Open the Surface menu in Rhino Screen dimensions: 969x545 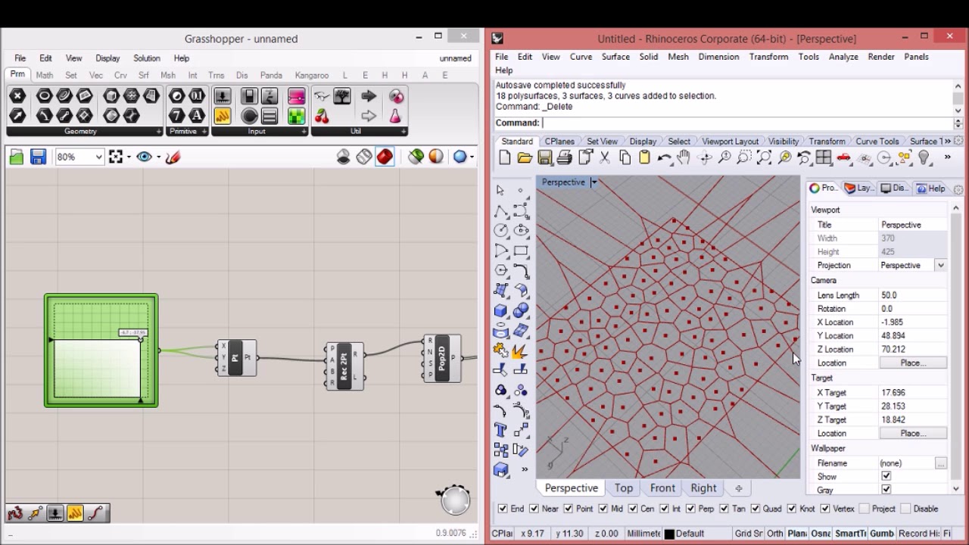click(x=615, y=57)
